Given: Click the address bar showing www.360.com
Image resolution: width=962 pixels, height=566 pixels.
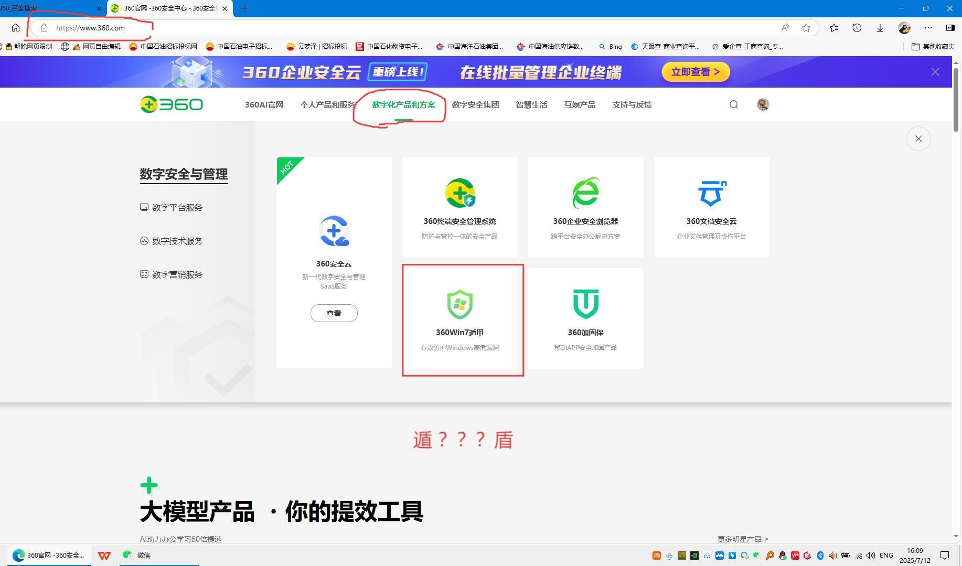Looking at the screenshot, I should tap(367, 28).
